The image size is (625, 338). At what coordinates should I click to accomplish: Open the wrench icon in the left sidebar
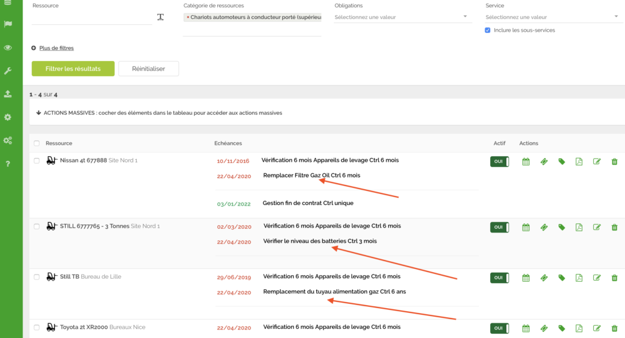pyautogui.click(x=8, y=71)
